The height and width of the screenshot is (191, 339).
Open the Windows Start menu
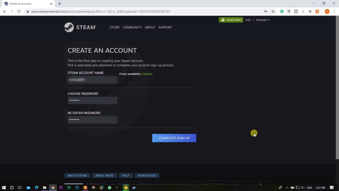click(x=4, y=188)
